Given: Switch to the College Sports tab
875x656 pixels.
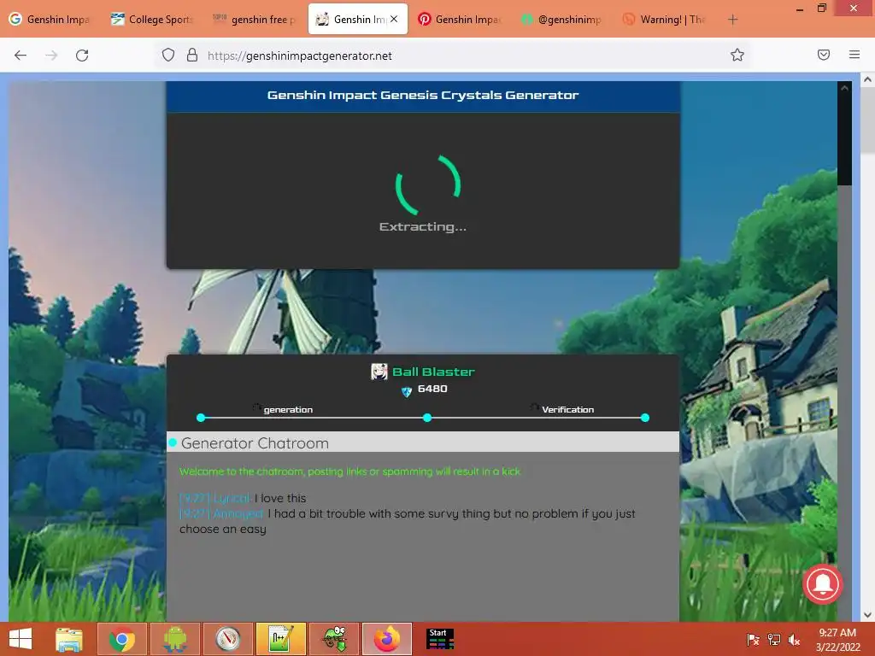Looking at the screenshot, I should pos(152,20).
